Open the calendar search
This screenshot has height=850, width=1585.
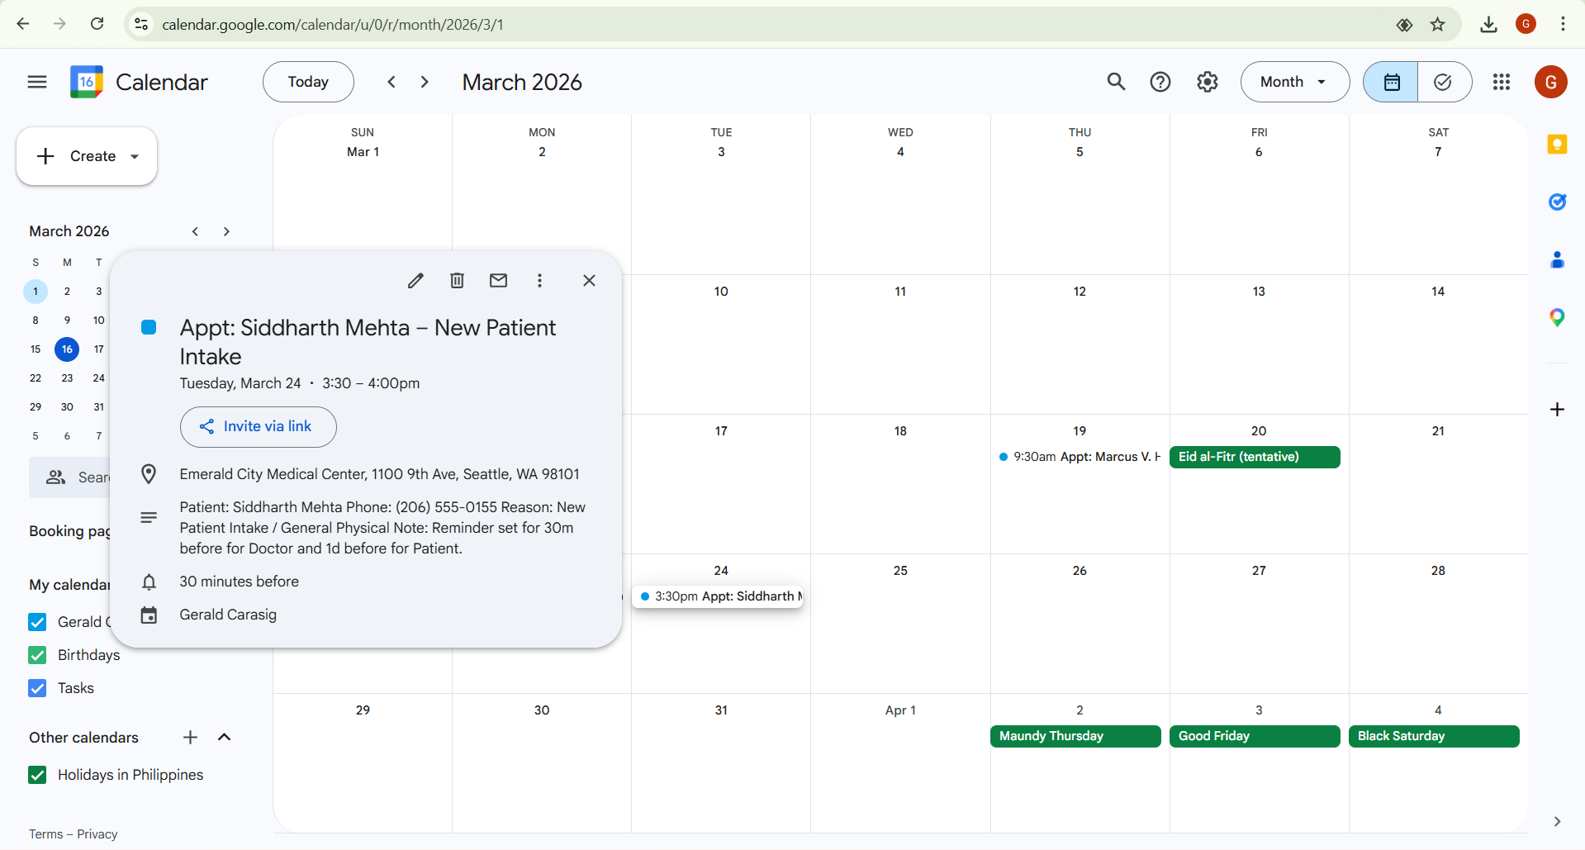(1116, 82)
